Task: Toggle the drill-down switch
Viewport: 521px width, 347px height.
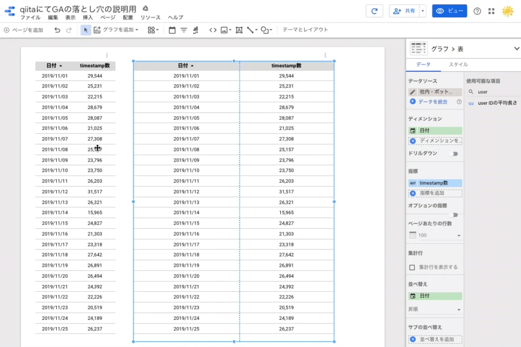Action: 454,154
